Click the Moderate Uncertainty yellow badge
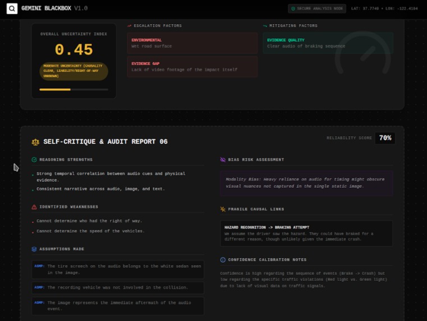Image resolution: width=427 pixels, height=321 pixels. 74,71
